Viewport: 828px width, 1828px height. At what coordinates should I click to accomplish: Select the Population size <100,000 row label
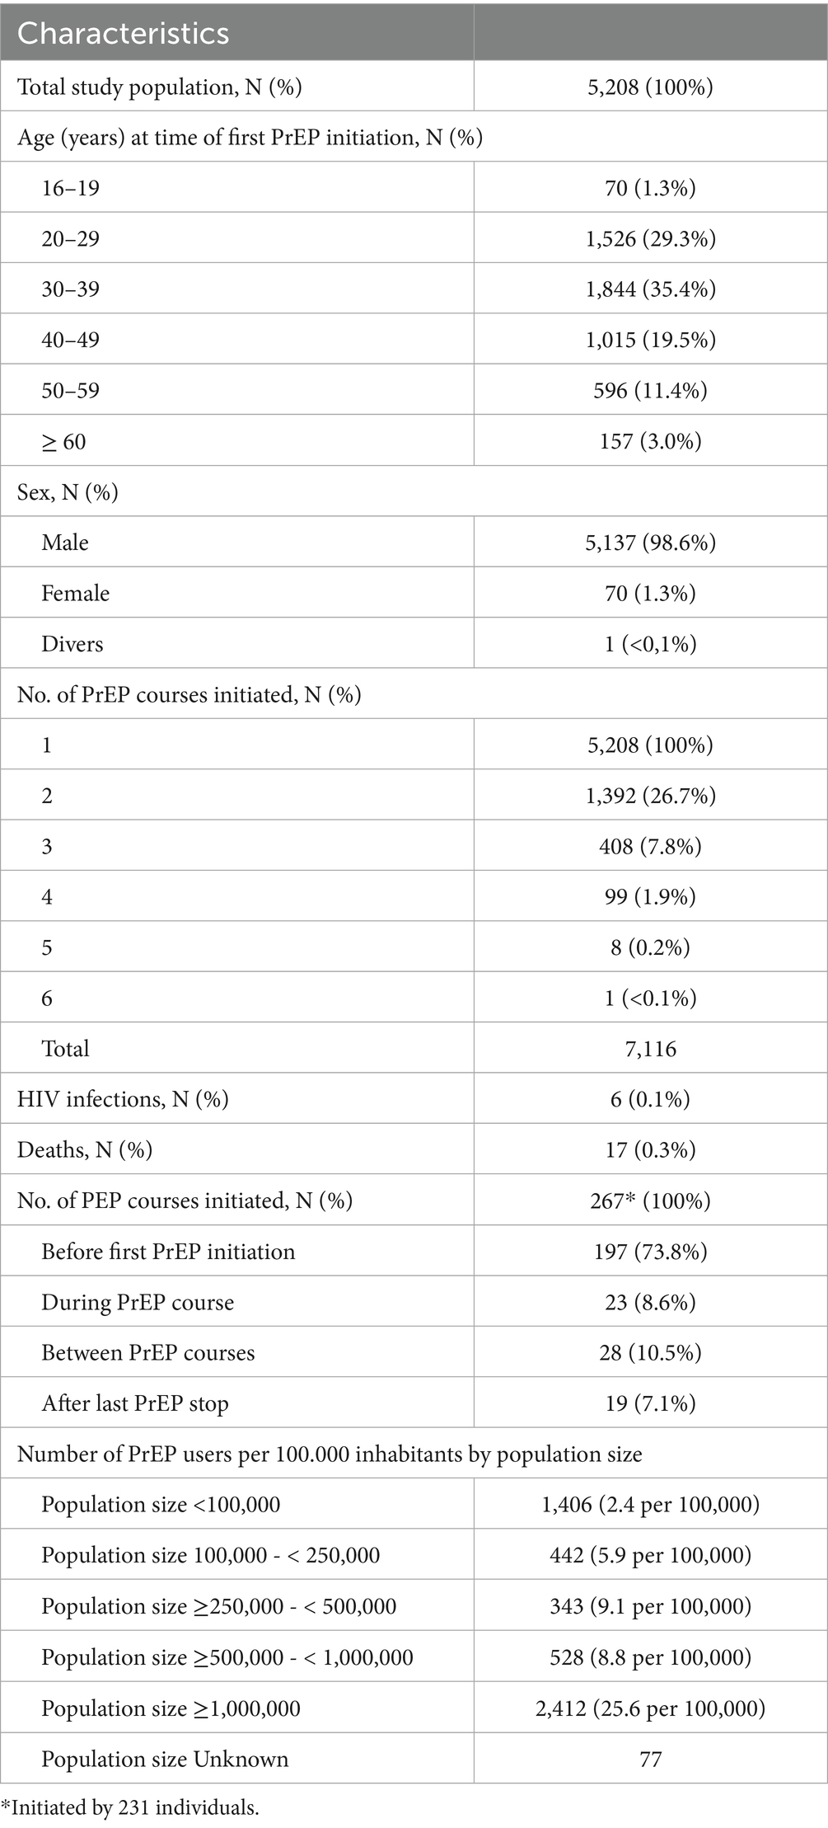[x=161, y=1505]
